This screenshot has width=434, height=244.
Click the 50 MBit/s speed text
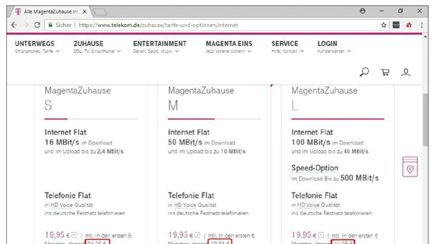pos(185,142)
